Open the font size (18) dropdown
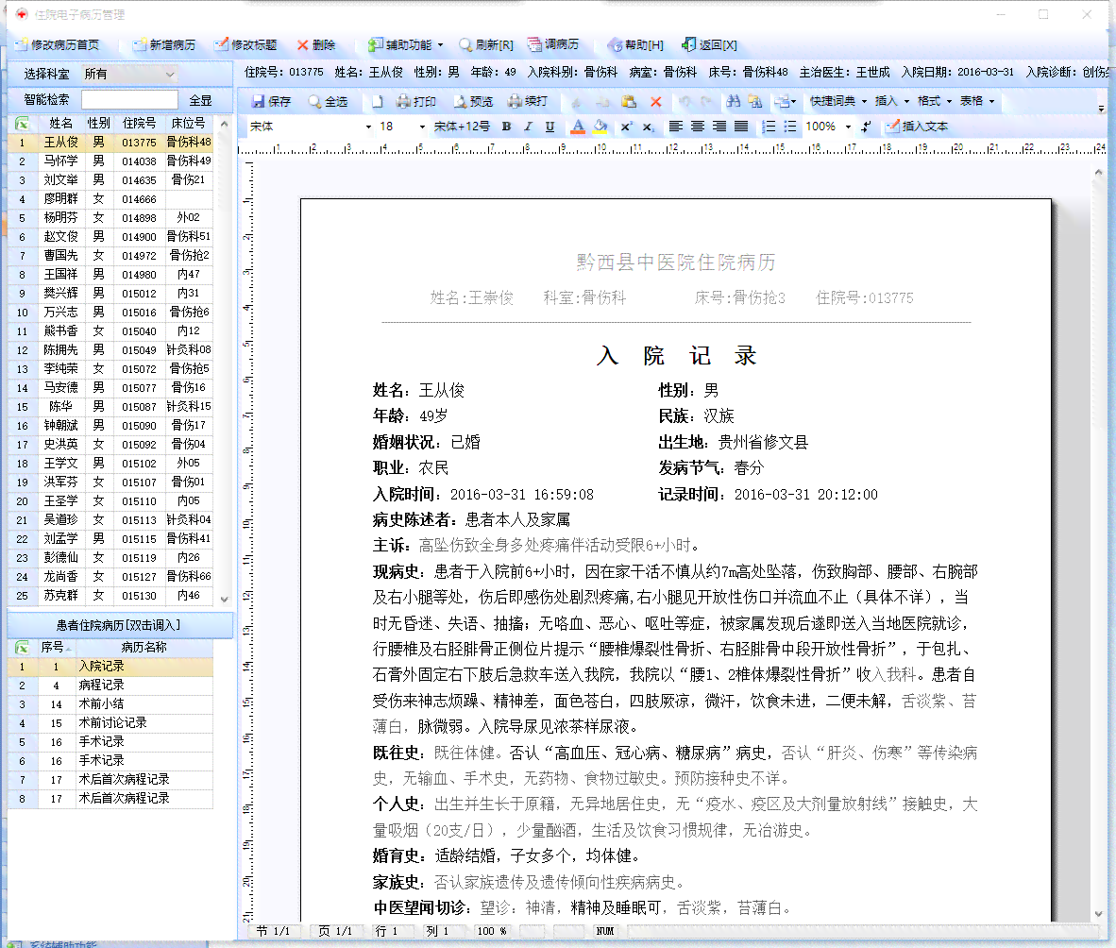Viewport: 1116px width, 948px height. tap(421, 127)
